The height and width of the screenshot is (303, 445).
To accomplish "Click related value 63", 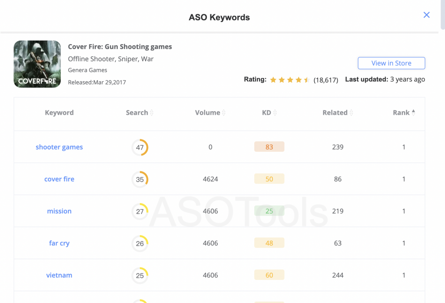I will (x=338, y=243).
